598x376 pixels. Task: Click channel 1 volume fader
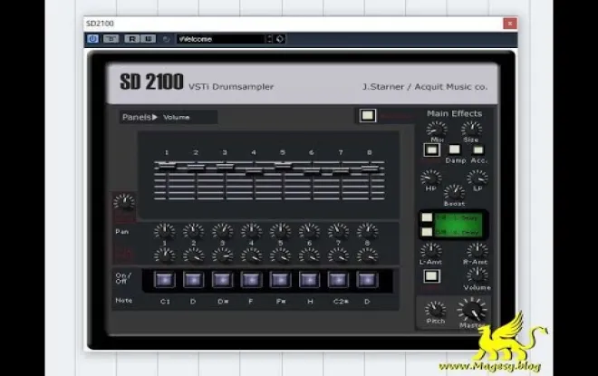[166, 167]
